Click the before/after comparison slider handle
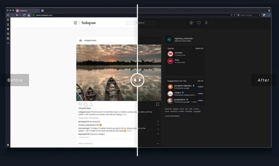The width and height of the screenshot is (279, 166). [137, 80]
